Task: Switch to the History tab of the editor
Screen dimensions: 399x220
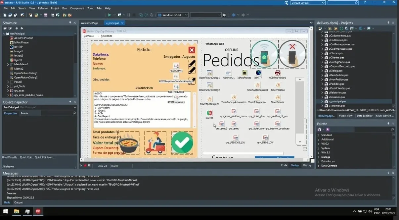Action: tap(307, 165)
